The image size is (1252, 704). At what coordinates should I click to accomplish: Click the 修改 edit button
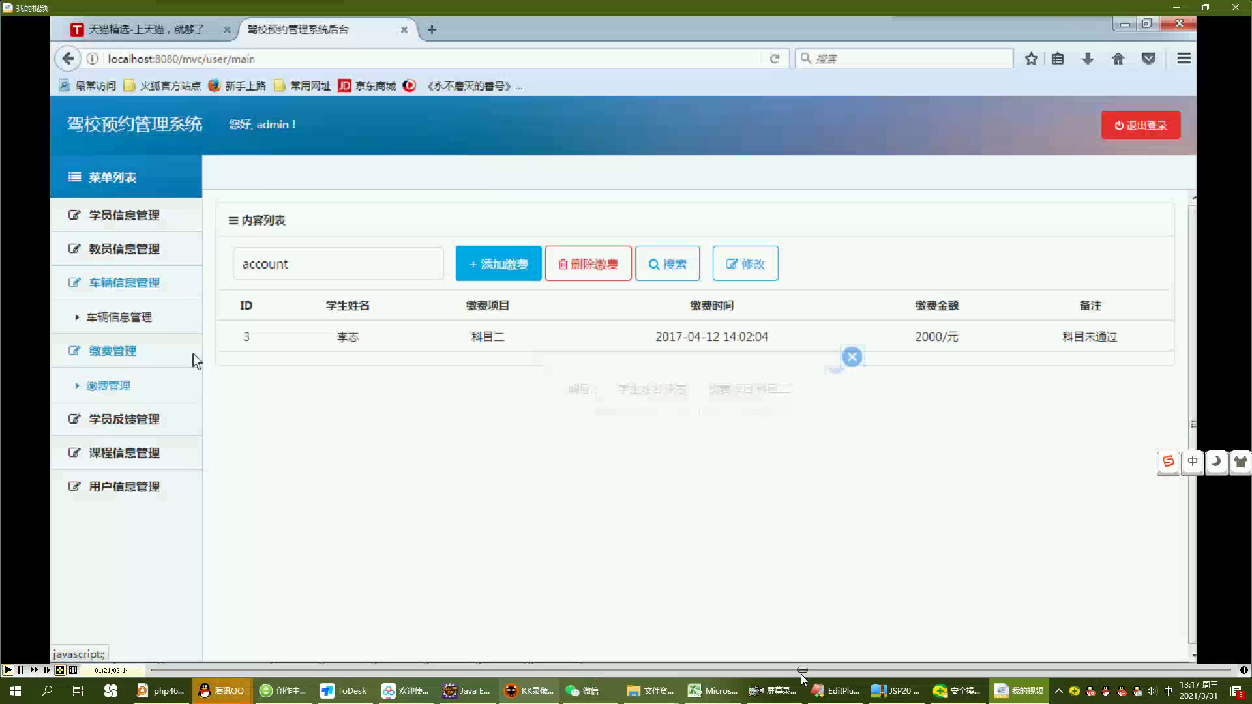pos(745,263)
